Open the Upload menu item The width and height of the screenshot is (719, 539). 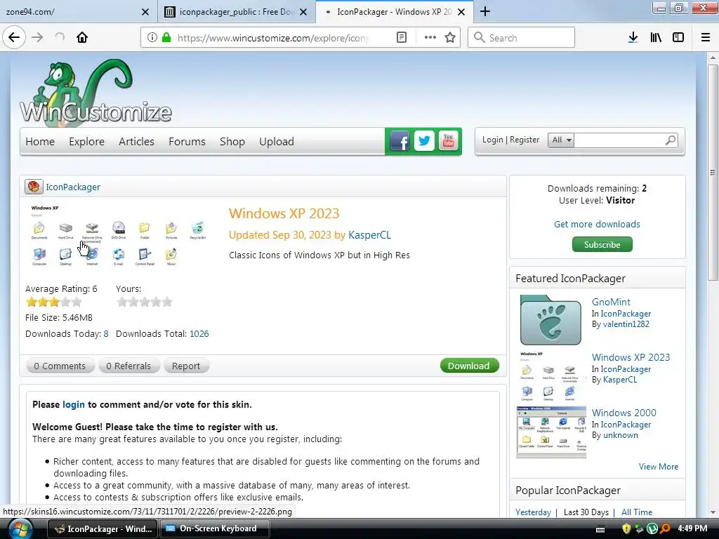pyautogui.click(x=276, y=142)
